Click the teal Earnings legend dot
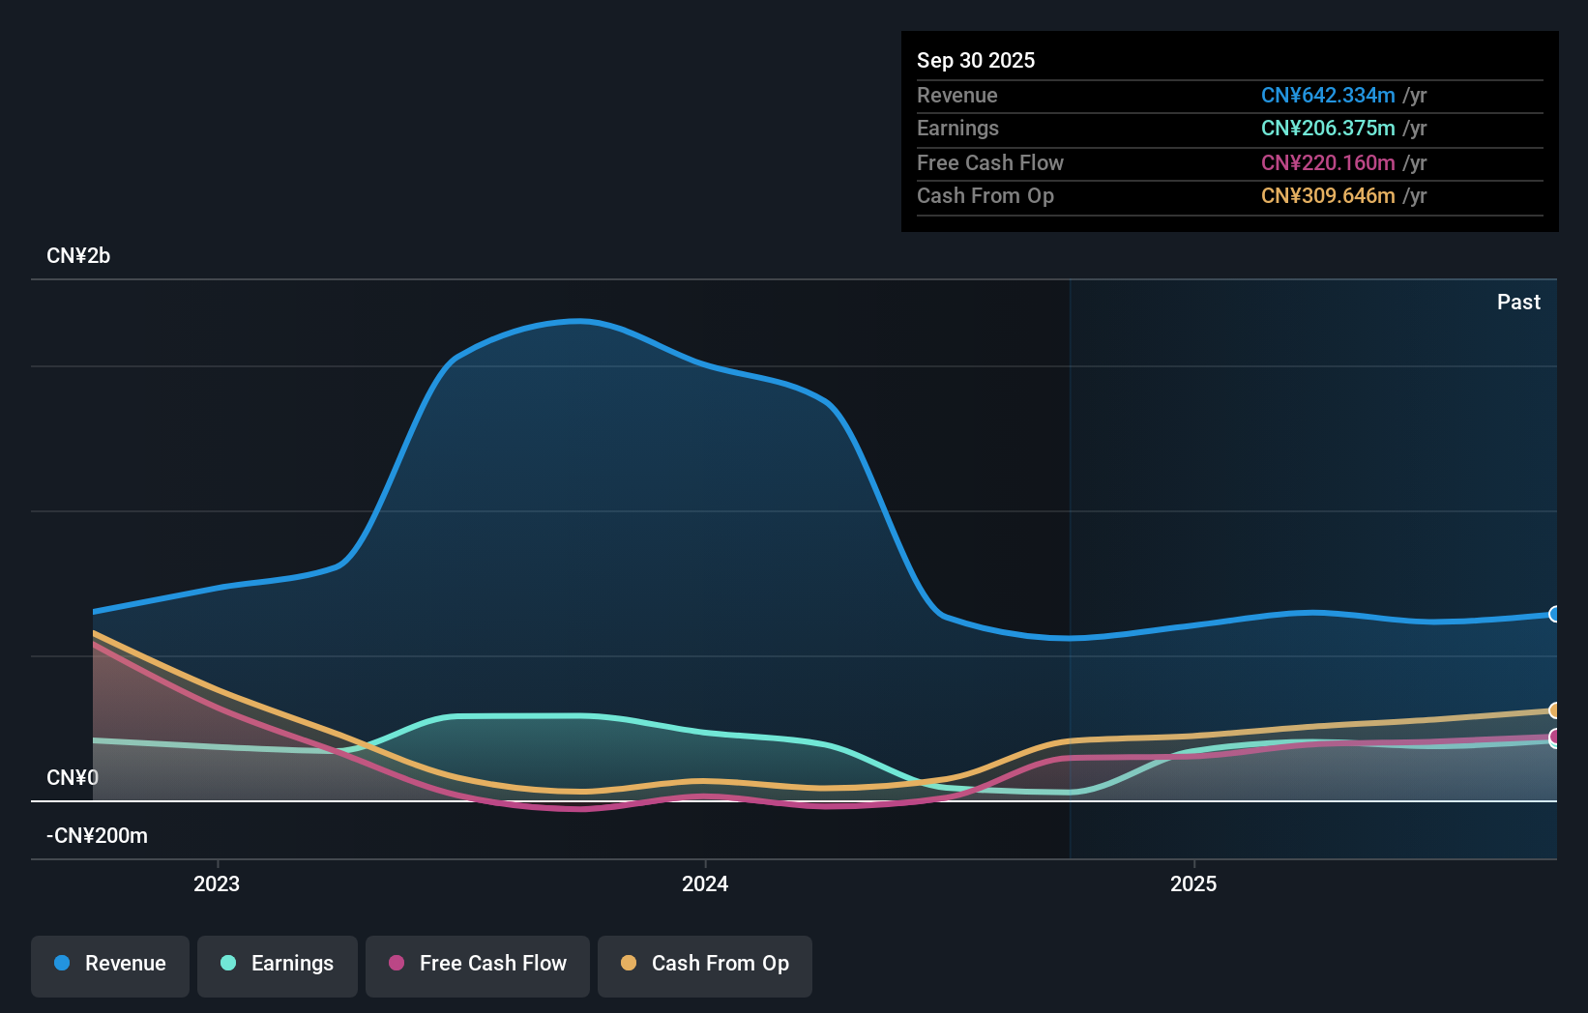Image resolution: width=1588 pixels, height=1013 pixels. click(228, 964)
